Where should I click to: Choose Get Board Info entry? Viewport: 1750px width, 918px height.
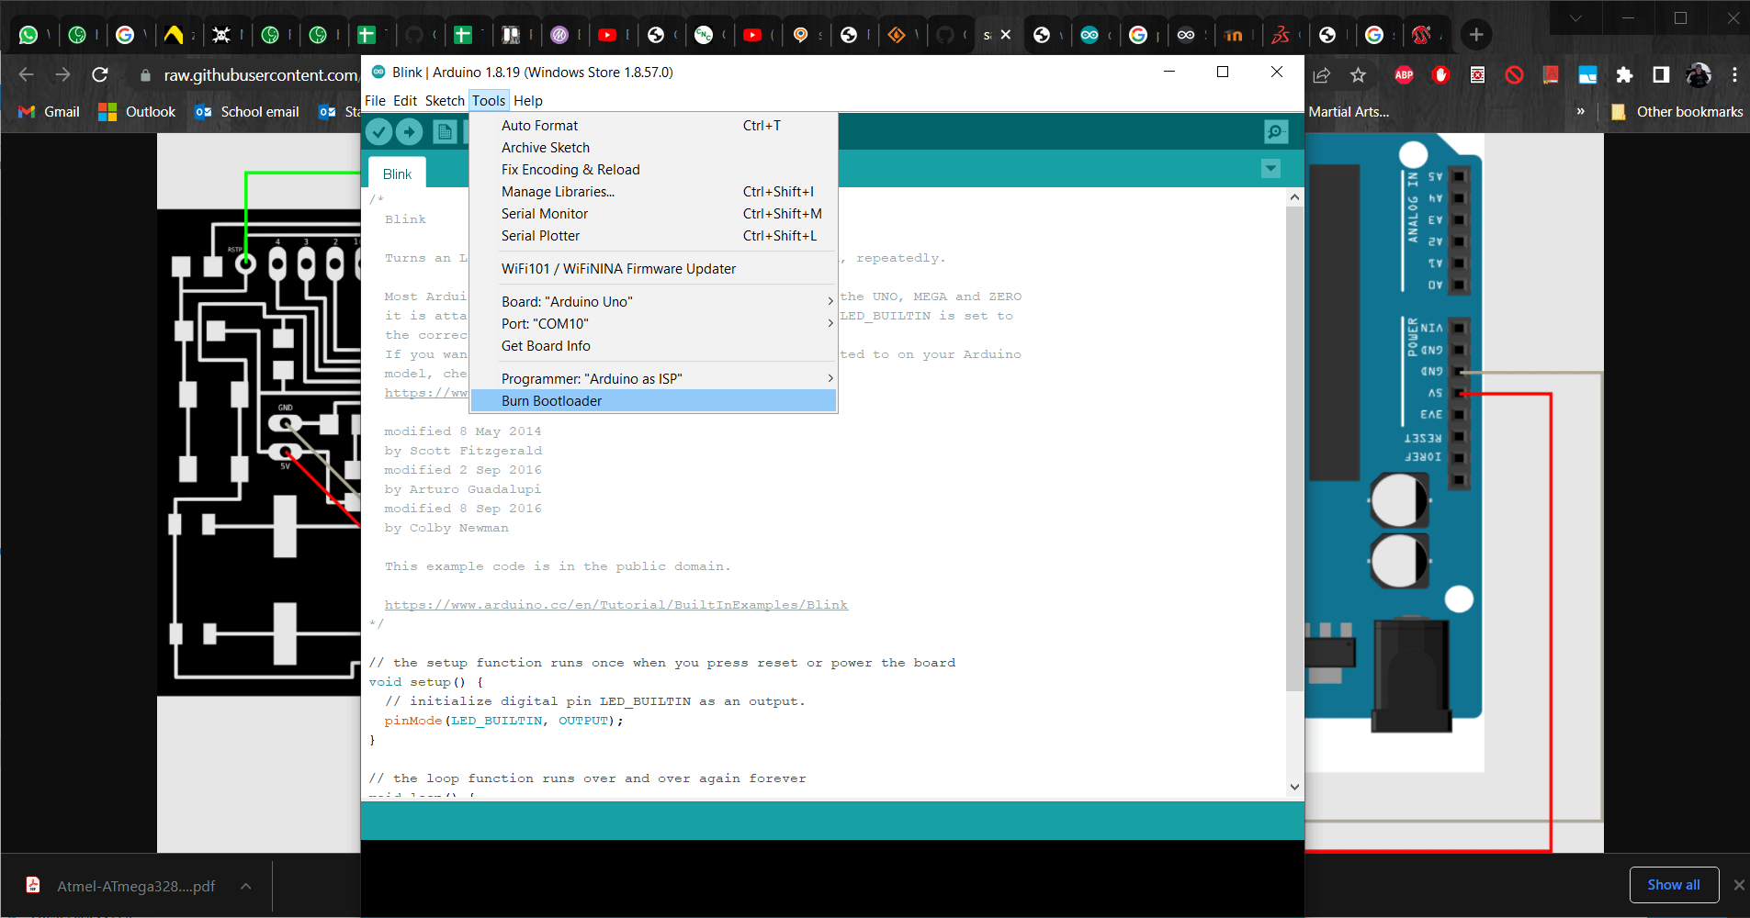tap(653, 346)
